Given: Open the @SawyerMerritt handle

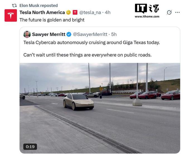Looking at the screenshot, I should click(x=90, y=34).
